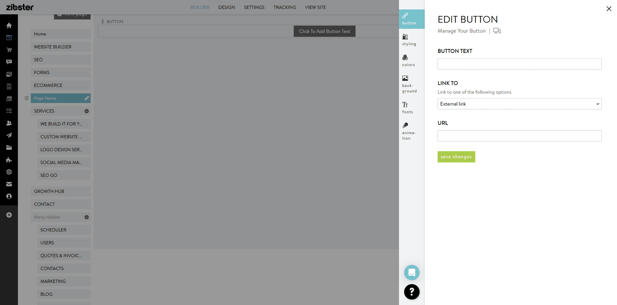Click the Click To Add Button Text button

tap(325, 31)
